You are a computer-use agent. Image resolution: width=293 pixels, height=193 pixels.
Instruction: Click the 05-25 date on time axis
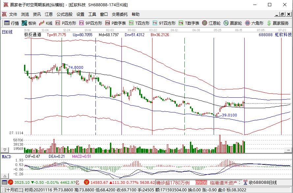click(x=218, y=30)
